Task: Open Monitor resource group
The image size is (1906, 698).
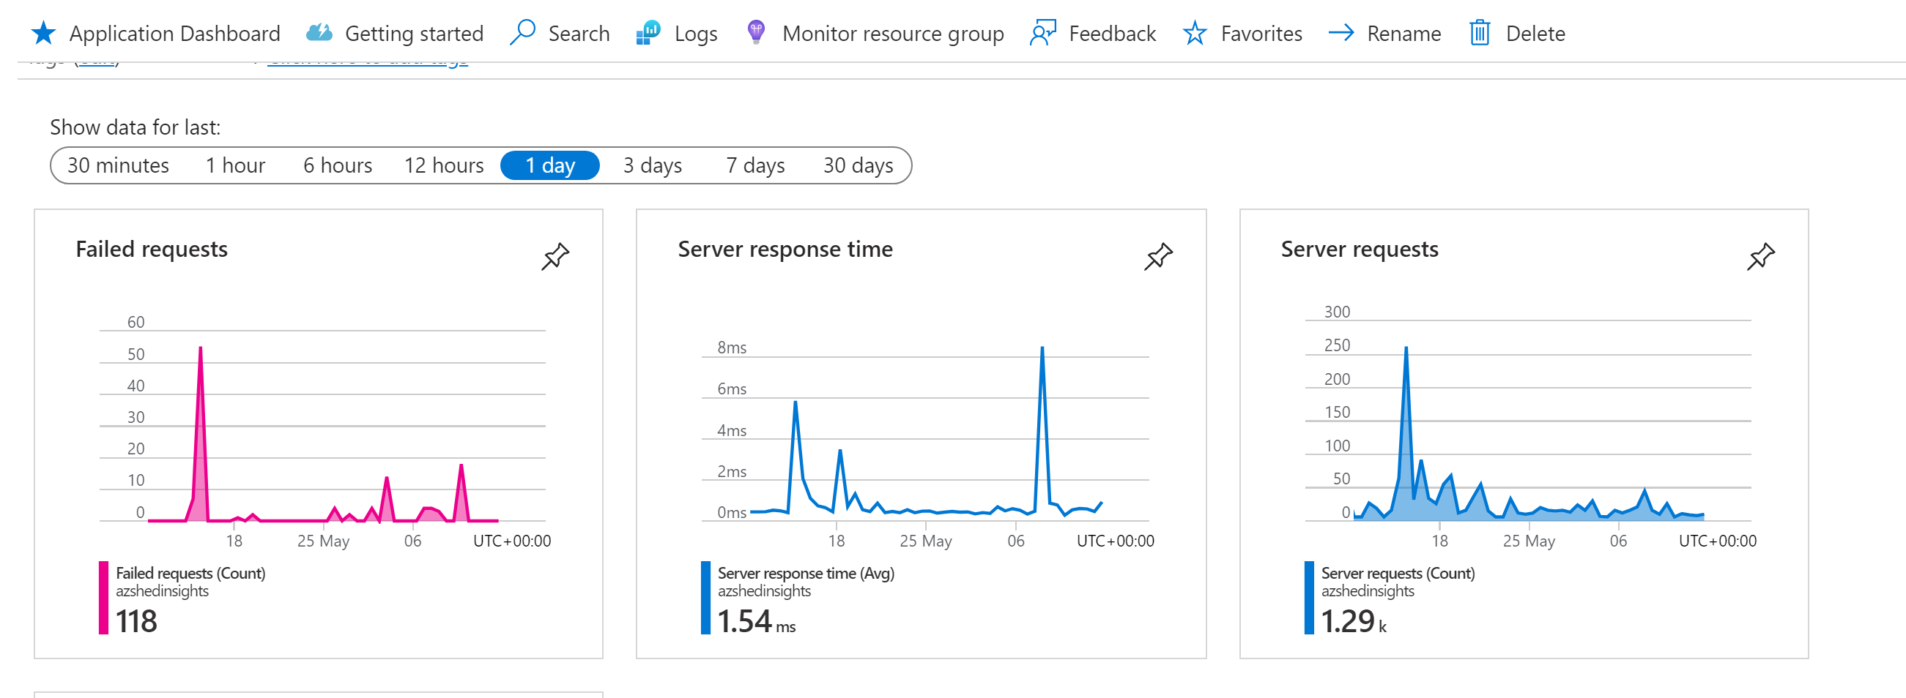Action: coord(894,32)
